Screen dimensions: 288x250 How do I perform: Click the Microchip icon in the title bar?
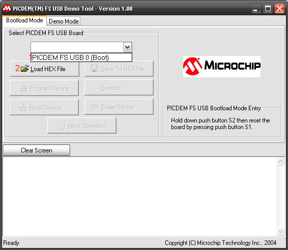coord(7,9)
